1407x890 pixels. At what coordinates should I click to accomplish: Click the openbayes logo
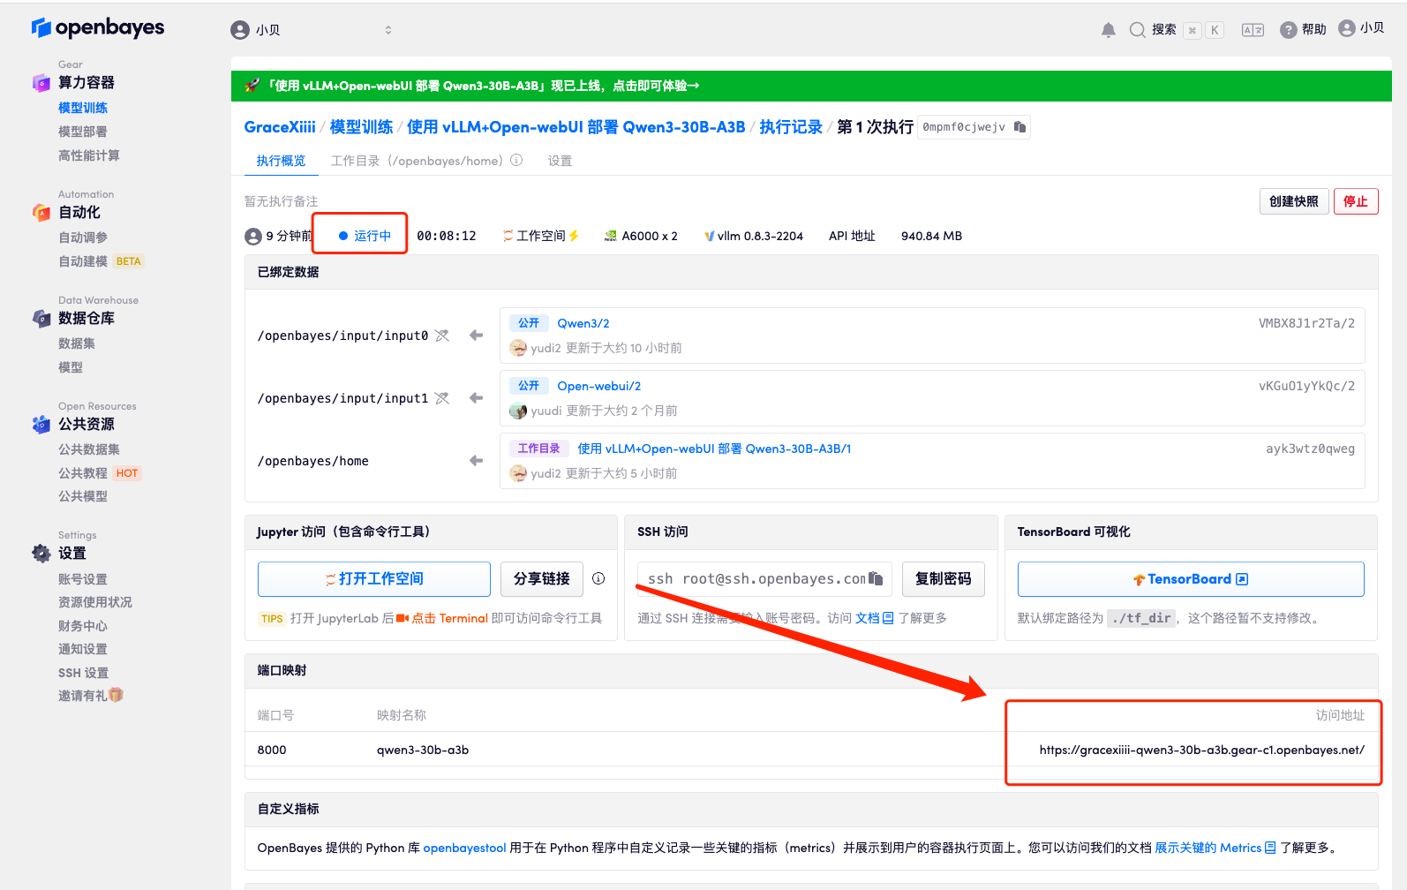tap(97, 28)
